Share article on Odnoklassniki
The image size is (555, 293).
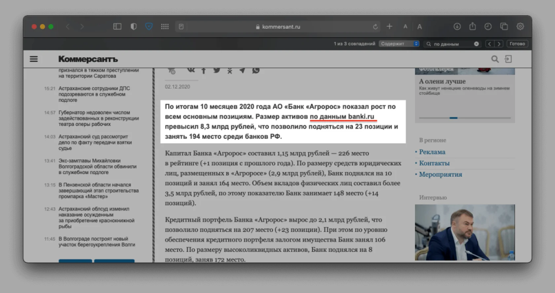(x=230, y=71)
